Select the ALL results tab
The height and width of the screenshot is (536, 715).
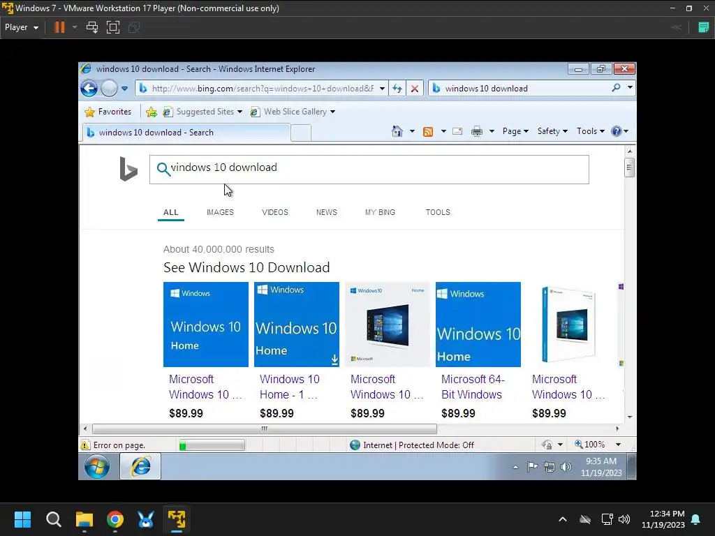coord(171,212)
